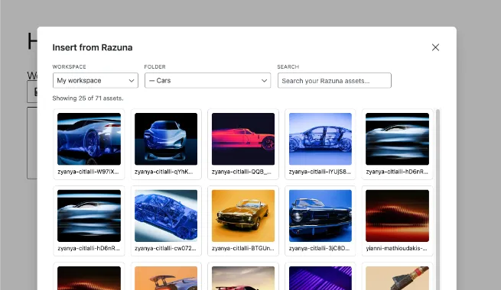501x290 pixels.
Task: Click the 'Insert from Razuna' heading
Action: pos(93,47)
